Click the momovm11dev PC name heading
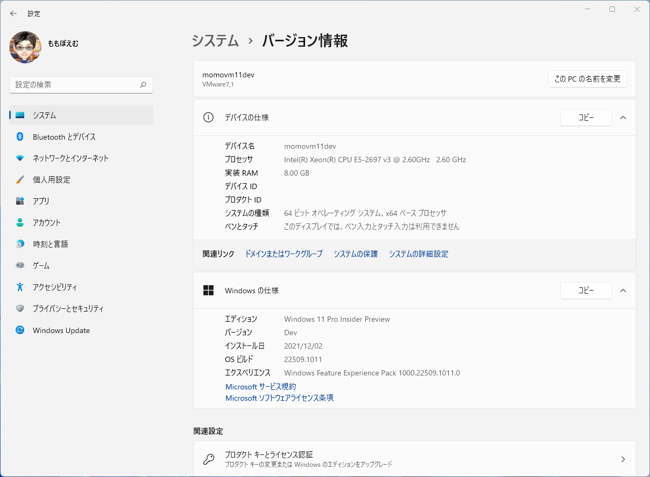The height and width of the screenshot is (477, 650). pyautogui.click(x=228, y=75)
